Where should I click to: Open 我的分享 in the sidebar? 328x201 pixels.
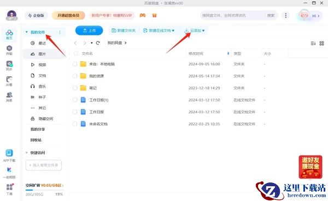tap(38, 129)
